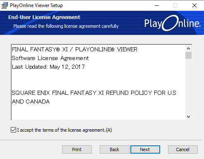This screenshot has width=204, height=159.
Task: Click the license acceptance label text
Action: click(65, 130)
